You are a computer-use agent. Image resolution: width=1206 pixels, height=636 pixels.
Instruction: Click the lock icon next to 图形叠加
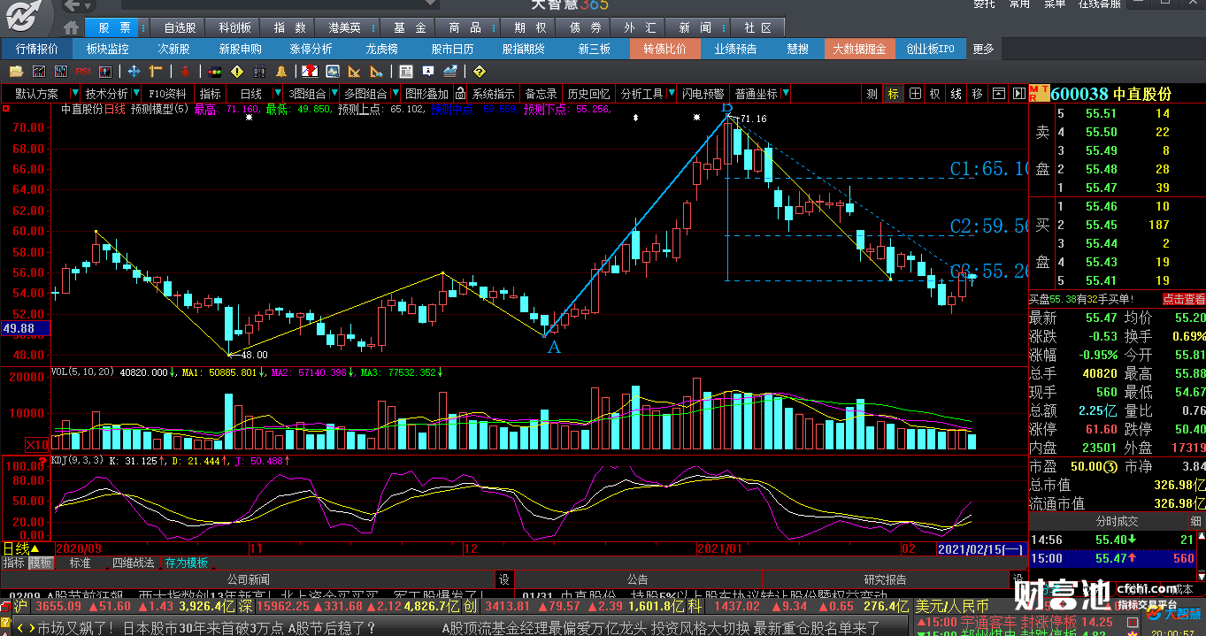click(461, 93)
